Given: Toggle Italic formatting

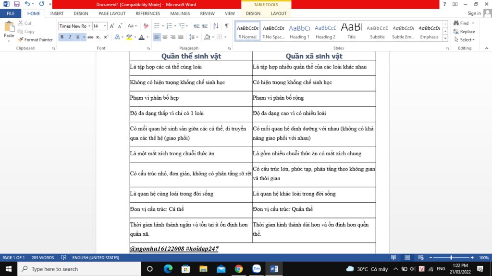Looking at the screenshot, I should [x=70, y=37].
